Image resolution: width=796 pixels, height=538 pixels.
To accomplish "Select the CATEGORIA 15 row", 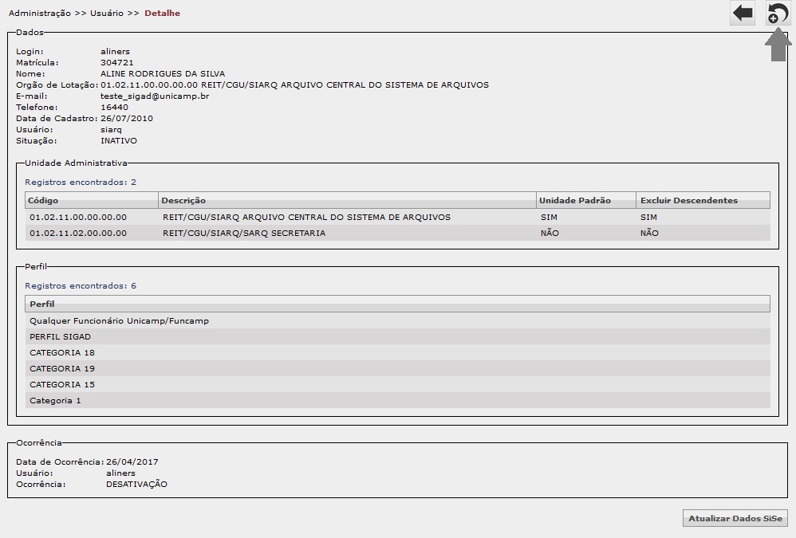I will (x=397, y=384).
